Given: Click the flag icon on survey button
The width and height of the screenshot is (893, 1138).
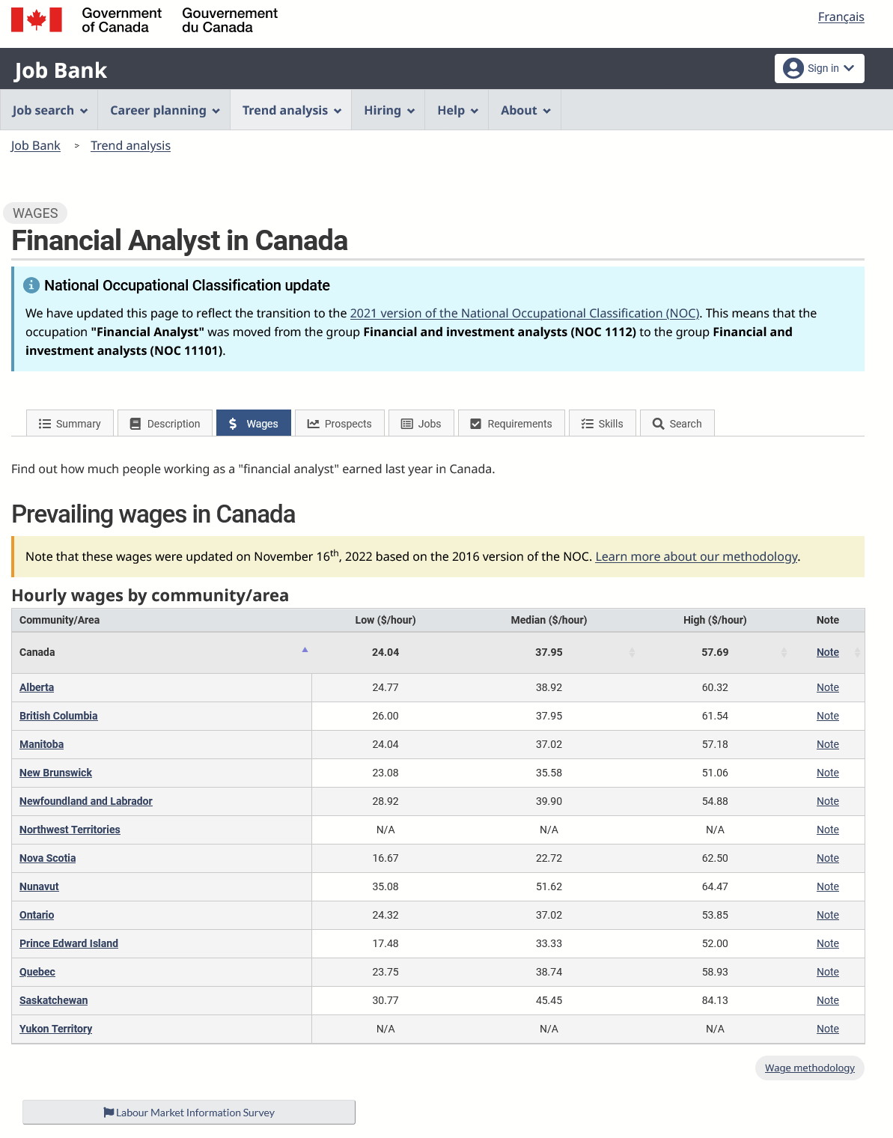Looking at the screenshot, I should 109,1113.
